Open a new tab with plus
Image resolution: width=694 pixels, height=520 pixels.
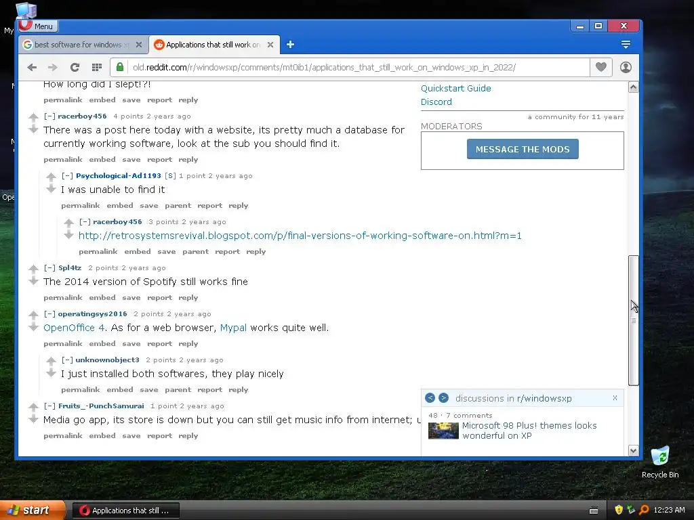[x=290, y=44]
